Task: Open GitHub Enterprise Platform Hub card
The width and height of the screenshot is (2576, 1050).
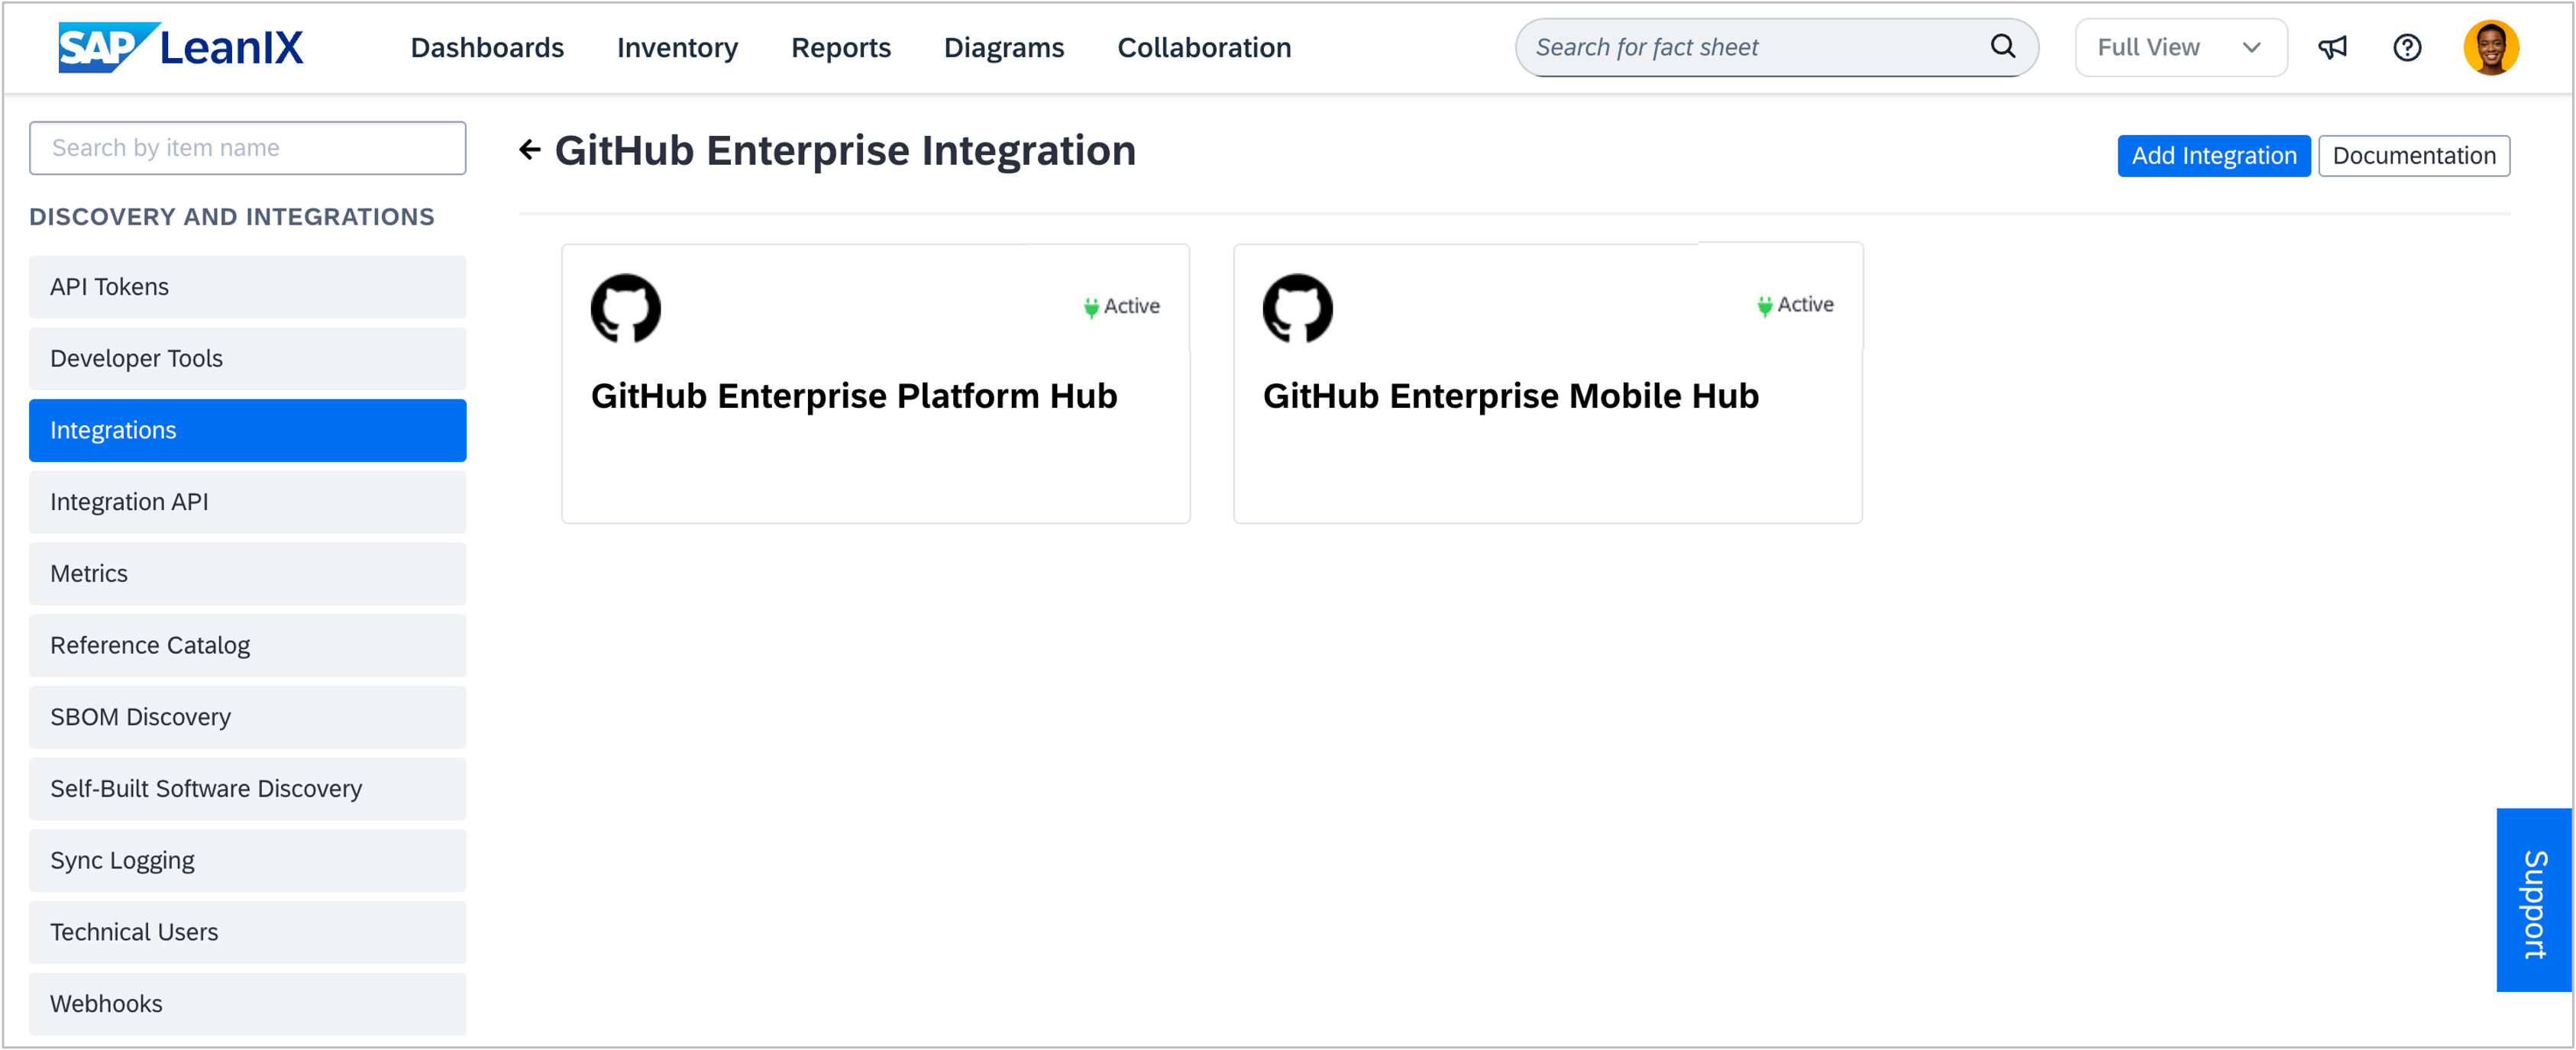Action: tap(876, 383)
